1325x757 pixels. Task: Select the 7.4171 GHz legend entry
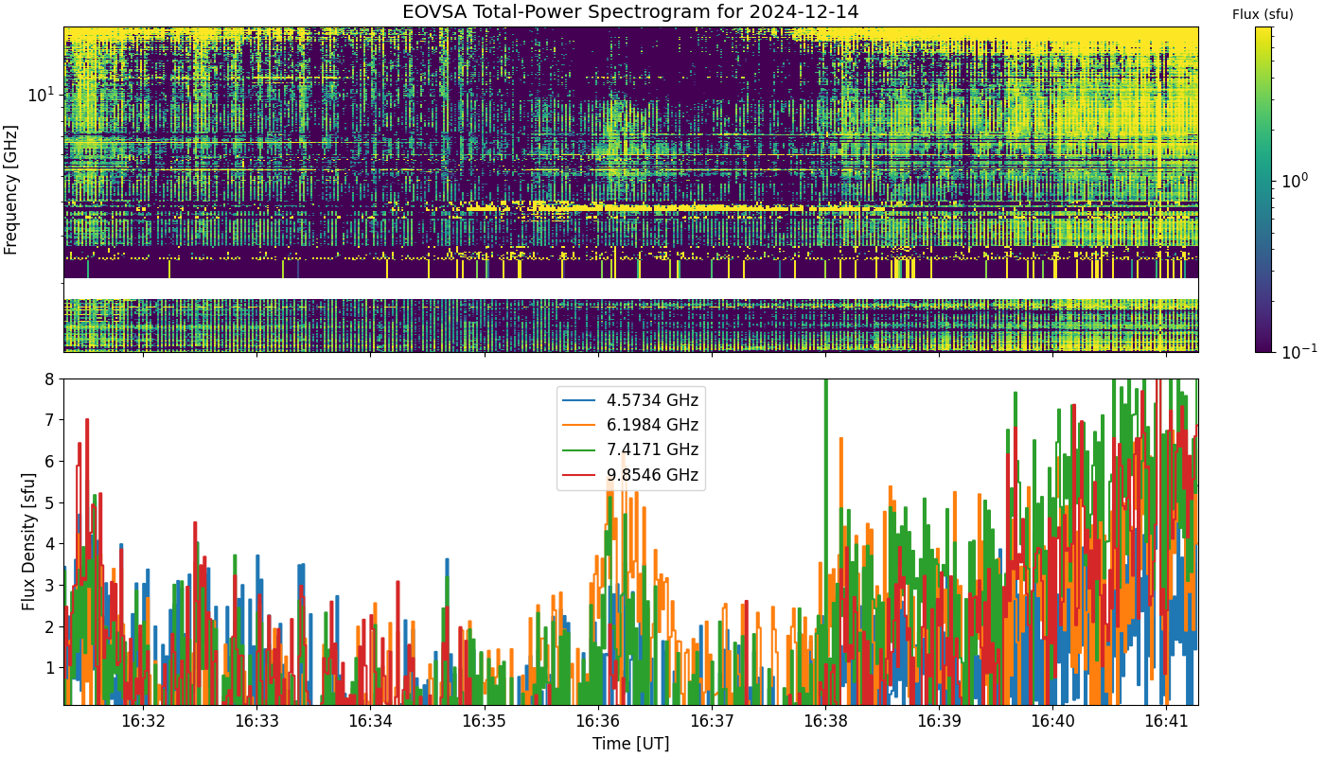pyautogui.click(x=631, y=449)
